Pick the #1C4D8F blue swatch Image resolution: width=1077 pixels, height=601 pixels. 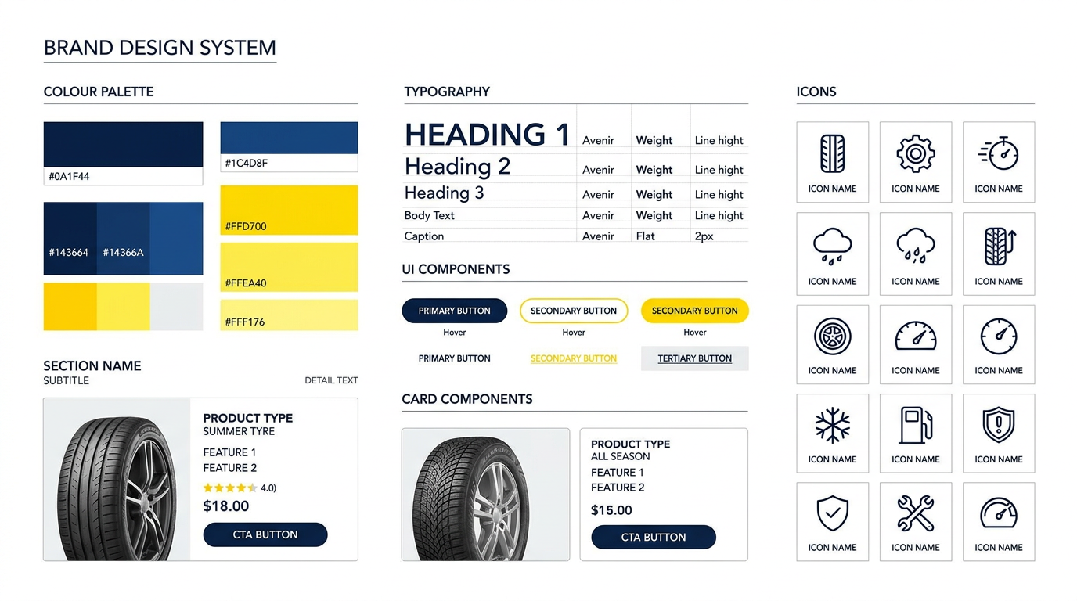click(x=290, y=138)
